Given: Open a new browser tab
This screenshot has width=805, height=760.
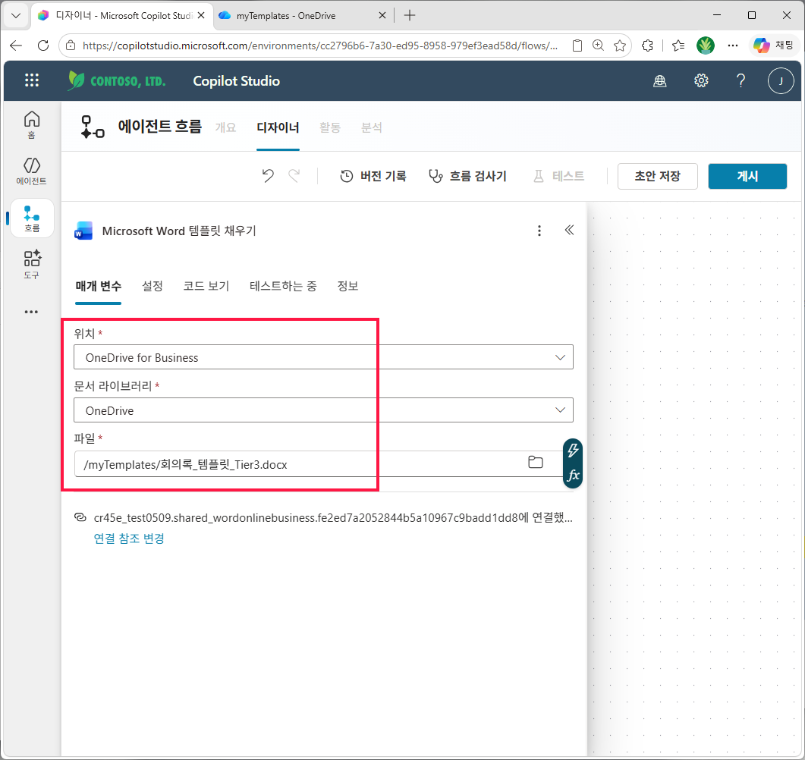Looking at the screenshot, I should click(410, 15).
